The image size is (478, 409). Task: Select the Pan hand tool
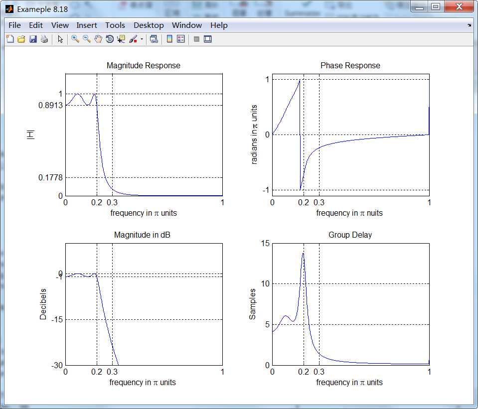98,39
